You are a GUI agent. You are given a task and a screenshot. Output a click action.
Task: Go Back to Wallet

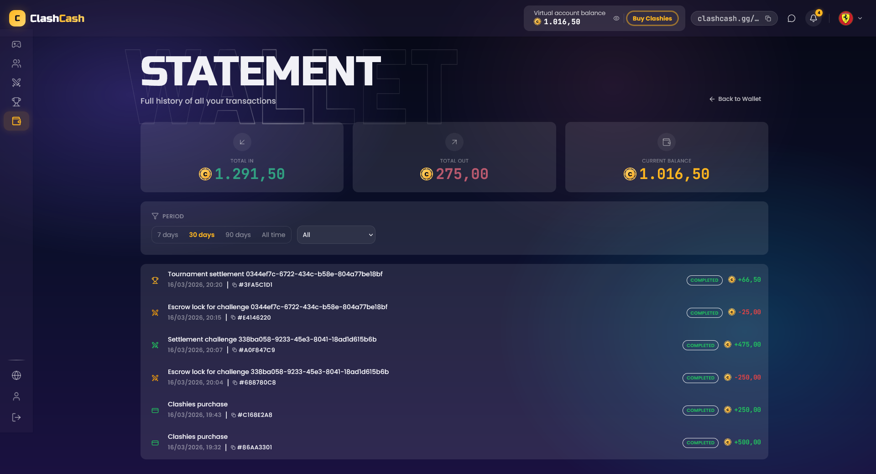[735, 99]
